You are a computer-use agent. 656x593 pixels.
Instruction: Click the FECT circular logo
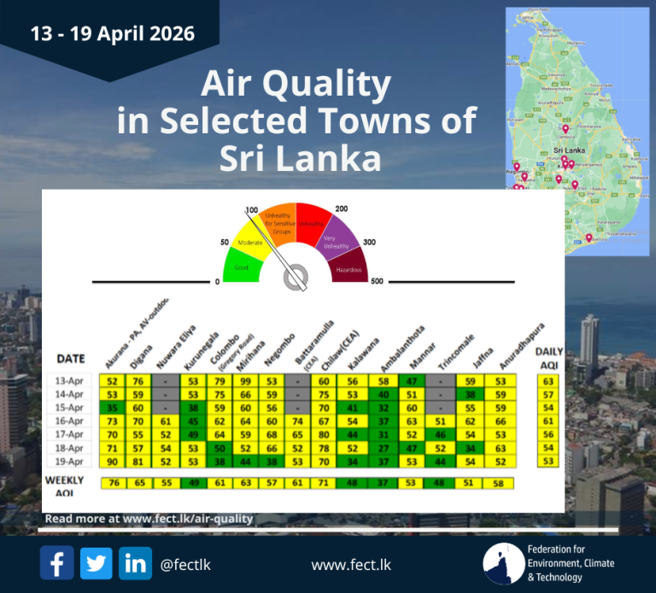click(503, 564)
